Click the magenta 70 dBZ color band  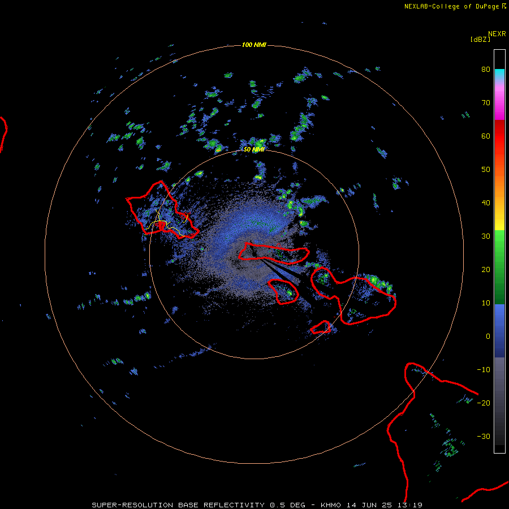tap(499, 104)
